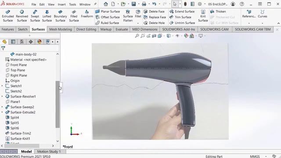
Task: Switch to the Sketch tab
Action: coord(22,29)
